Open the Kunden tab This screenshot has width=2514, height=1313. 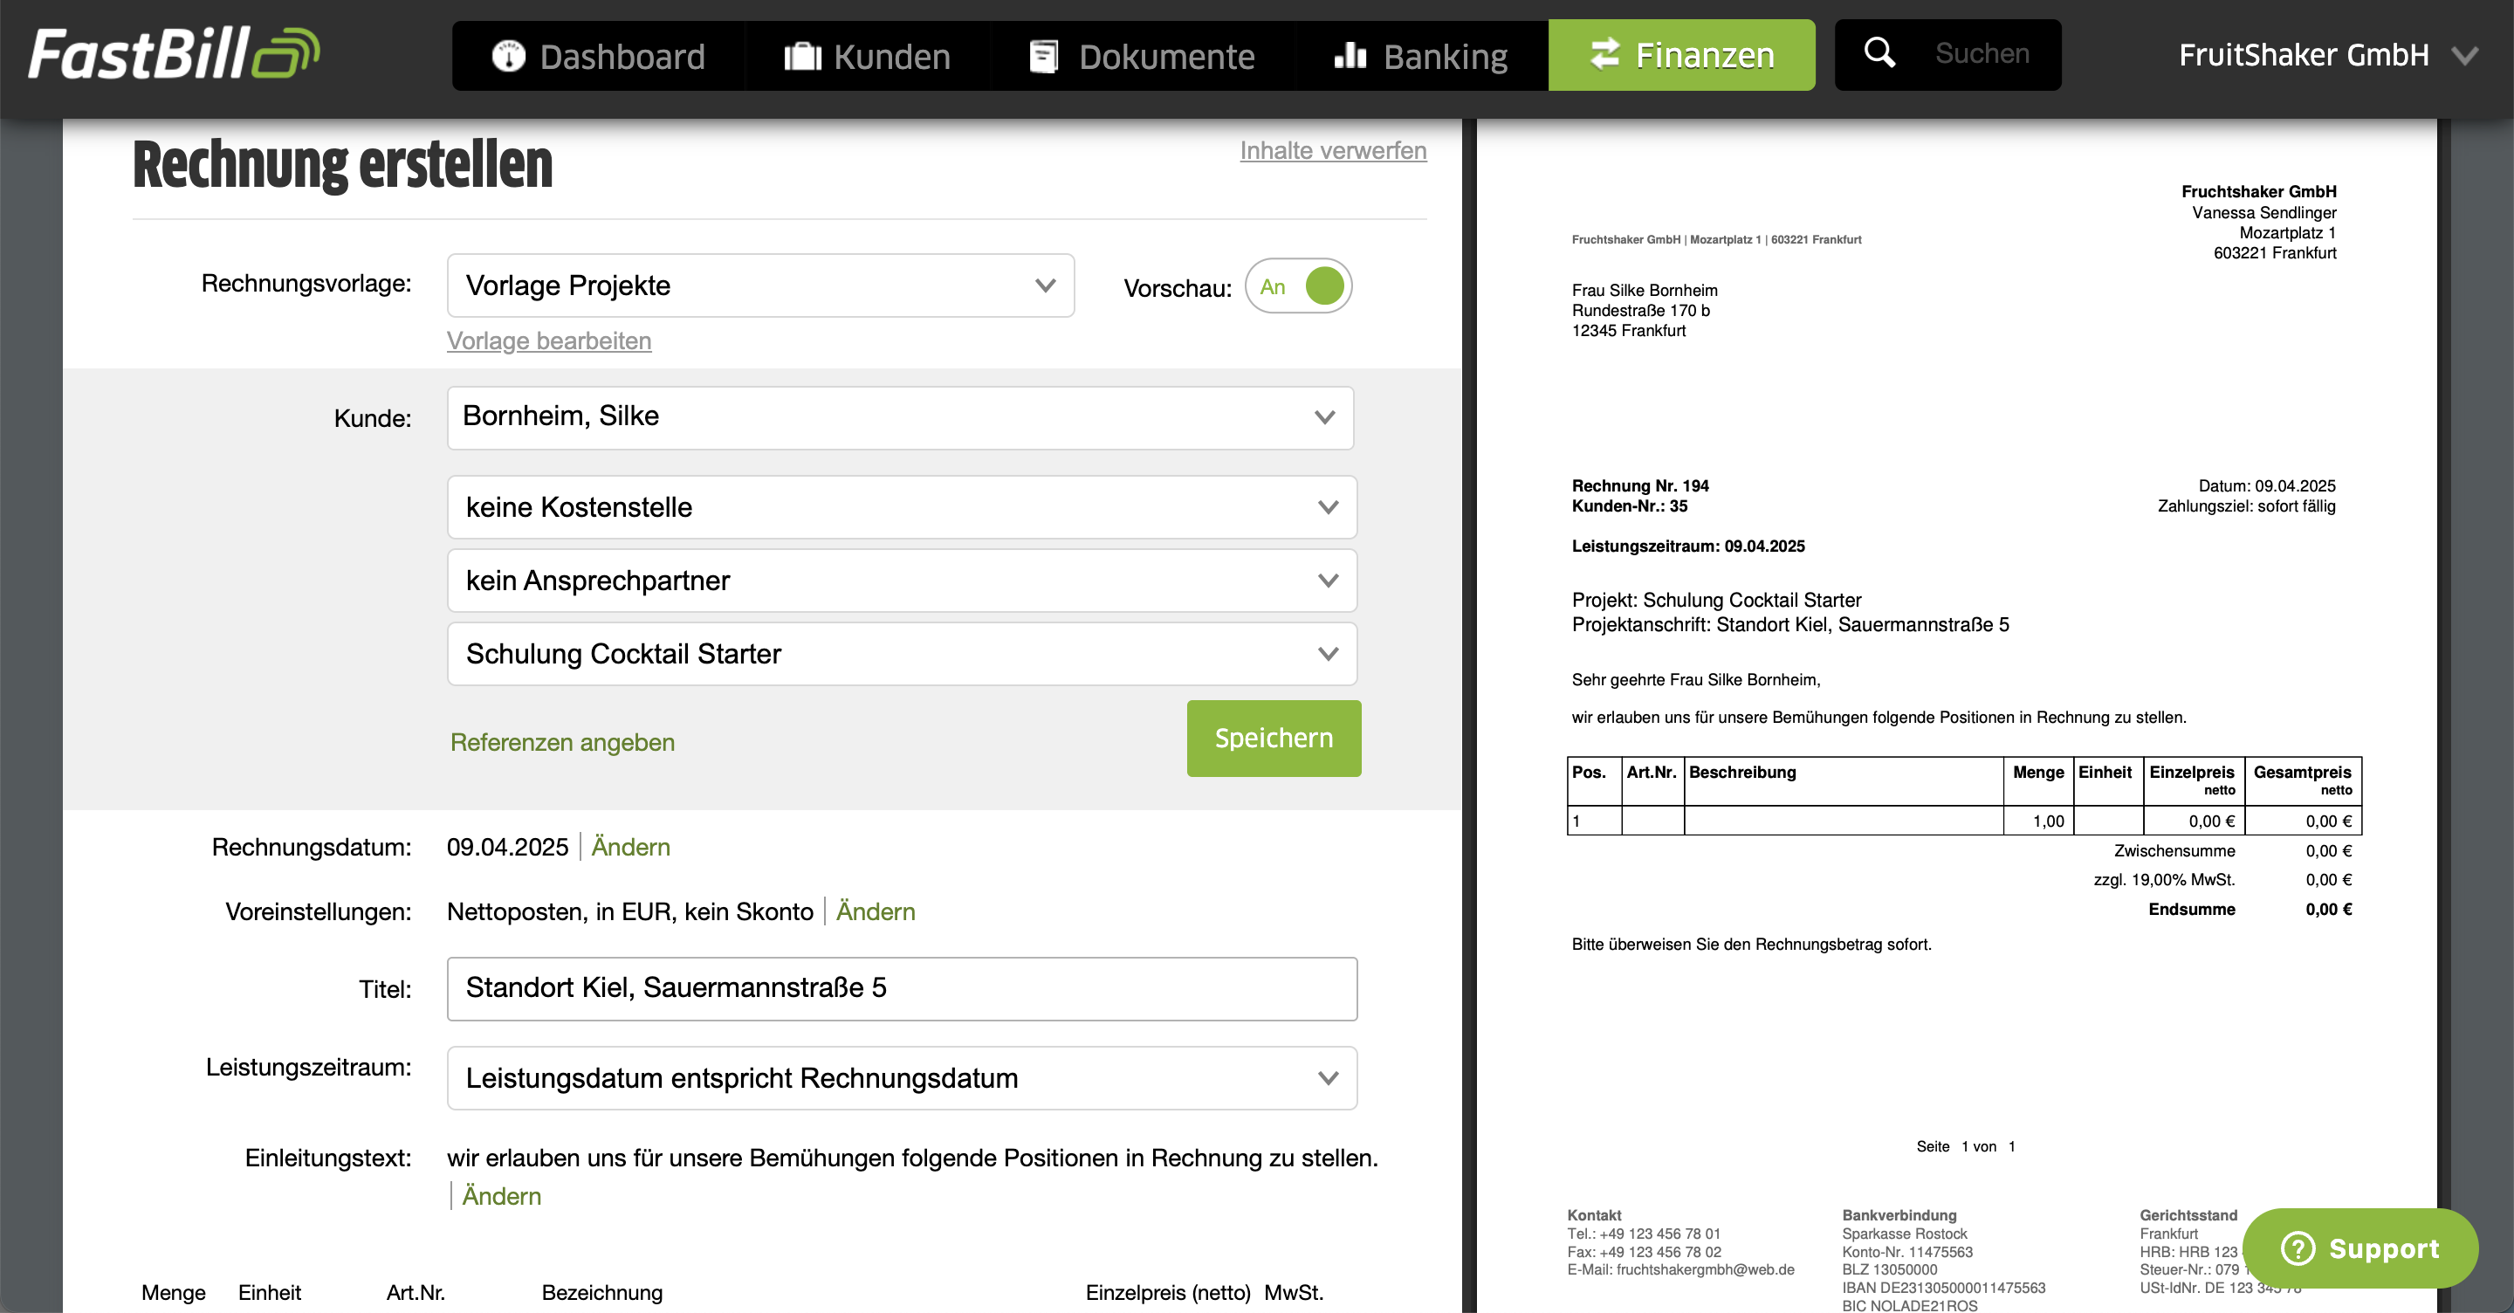pos(868,56)
